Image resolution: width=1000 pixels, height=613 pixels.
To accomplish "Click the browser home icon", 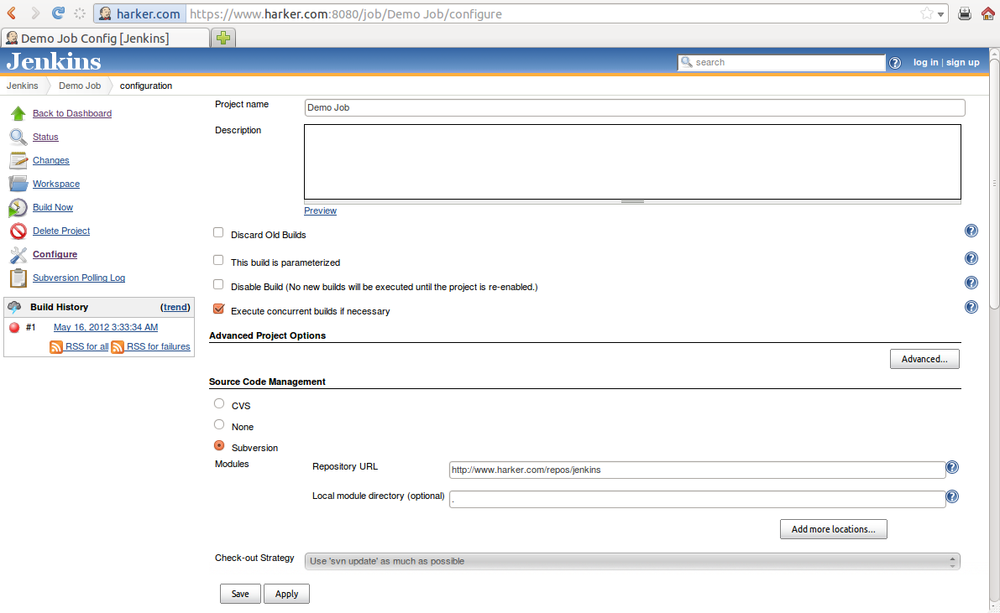I will pos(987,13).
